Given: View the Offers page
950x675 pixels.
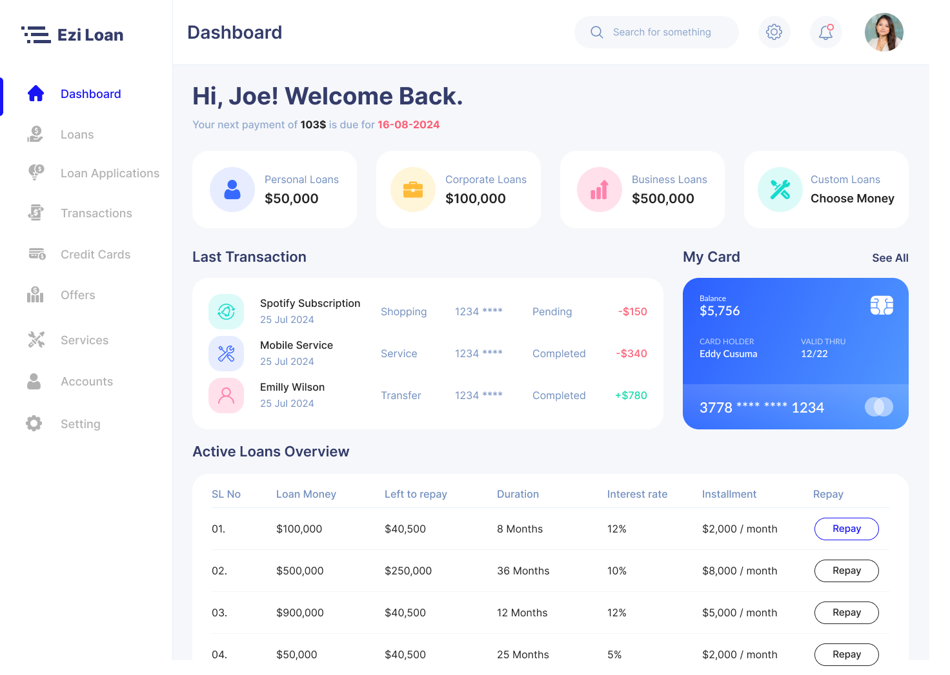Looking at the screenshot, I should tap(77, 295).
